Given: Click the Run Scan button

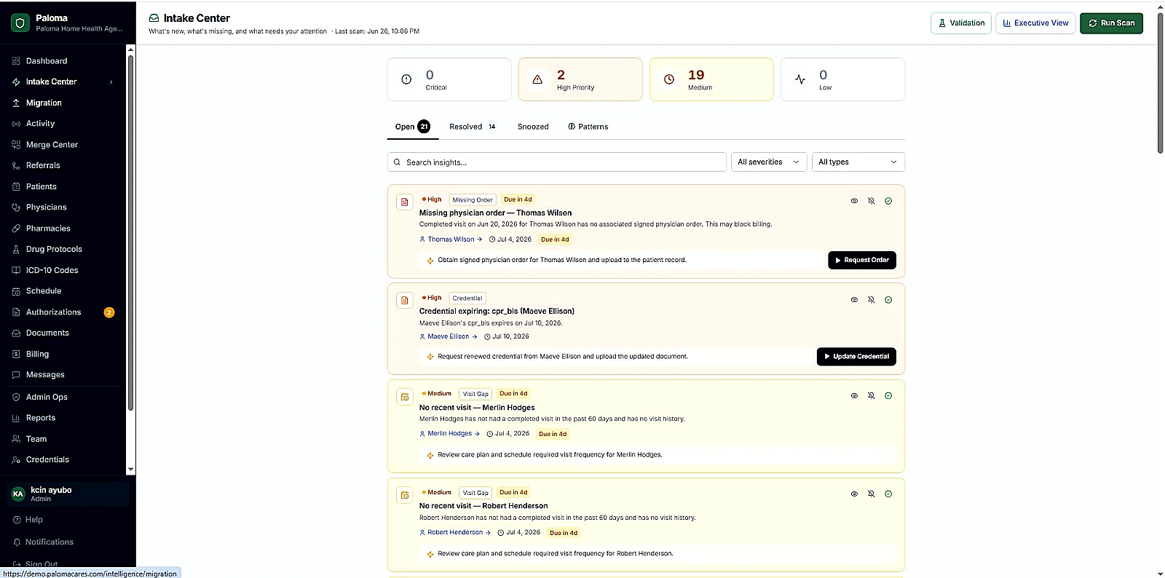Looking at the screenshot, I should (1111, 23).
